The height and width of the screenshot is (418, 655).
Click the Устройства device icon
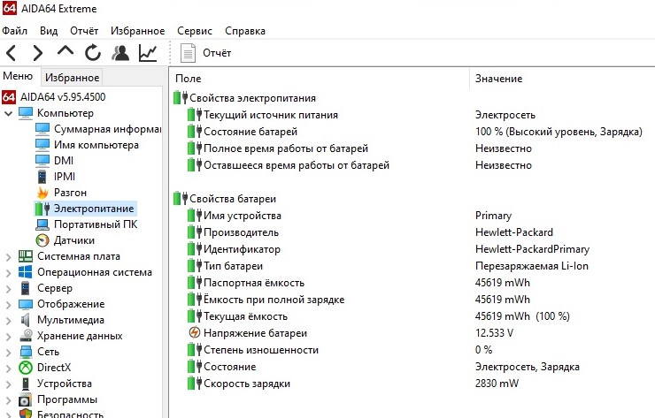click(26, 384)
